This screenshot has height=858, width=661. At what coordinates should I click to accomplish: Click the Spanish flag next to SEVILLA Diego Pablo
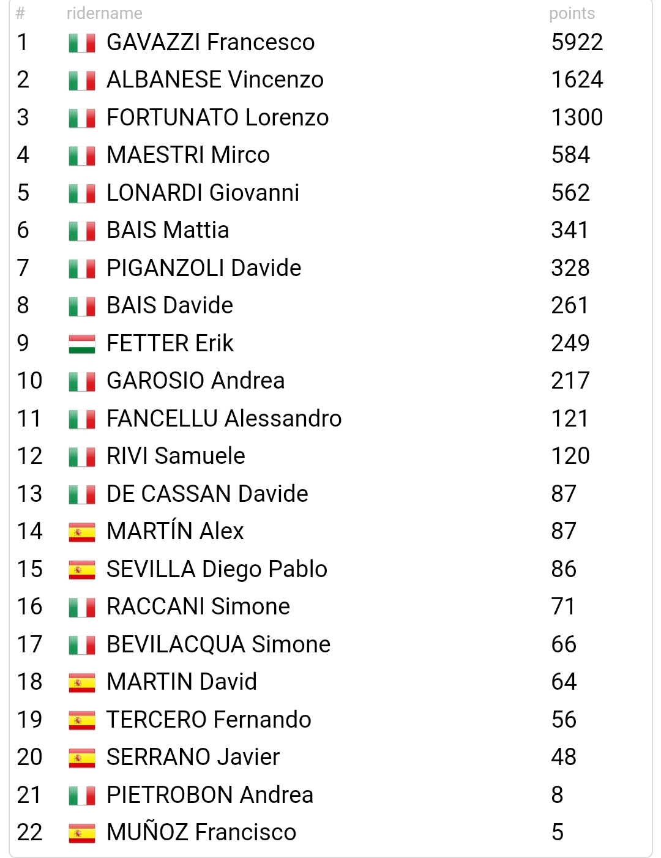click(82, 570)
